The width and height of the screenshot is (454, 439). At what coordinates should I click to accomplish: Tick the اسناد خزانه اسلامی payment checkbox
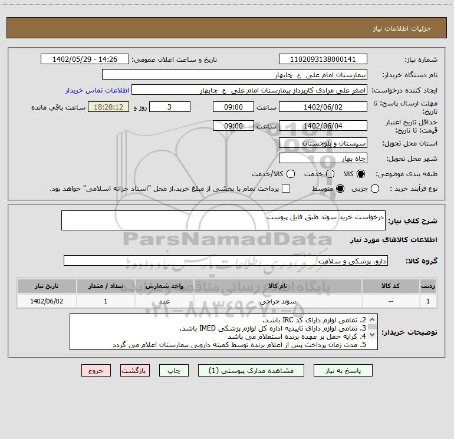point(286,189)
